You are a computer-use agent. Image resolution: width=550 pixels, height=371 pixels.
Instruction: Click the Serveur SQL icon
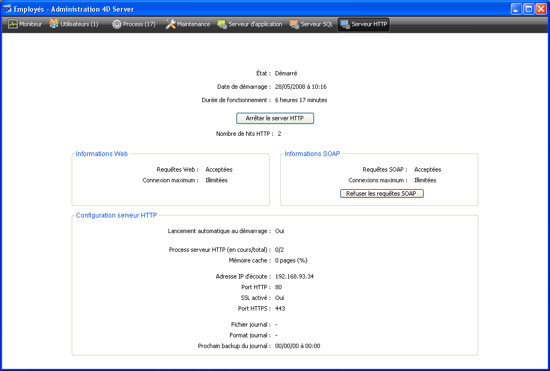click(294, 24)
